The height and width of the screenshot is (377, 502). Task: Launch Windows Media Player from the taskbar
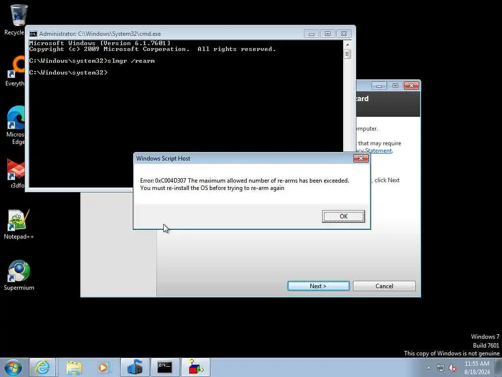click(104, 367)
